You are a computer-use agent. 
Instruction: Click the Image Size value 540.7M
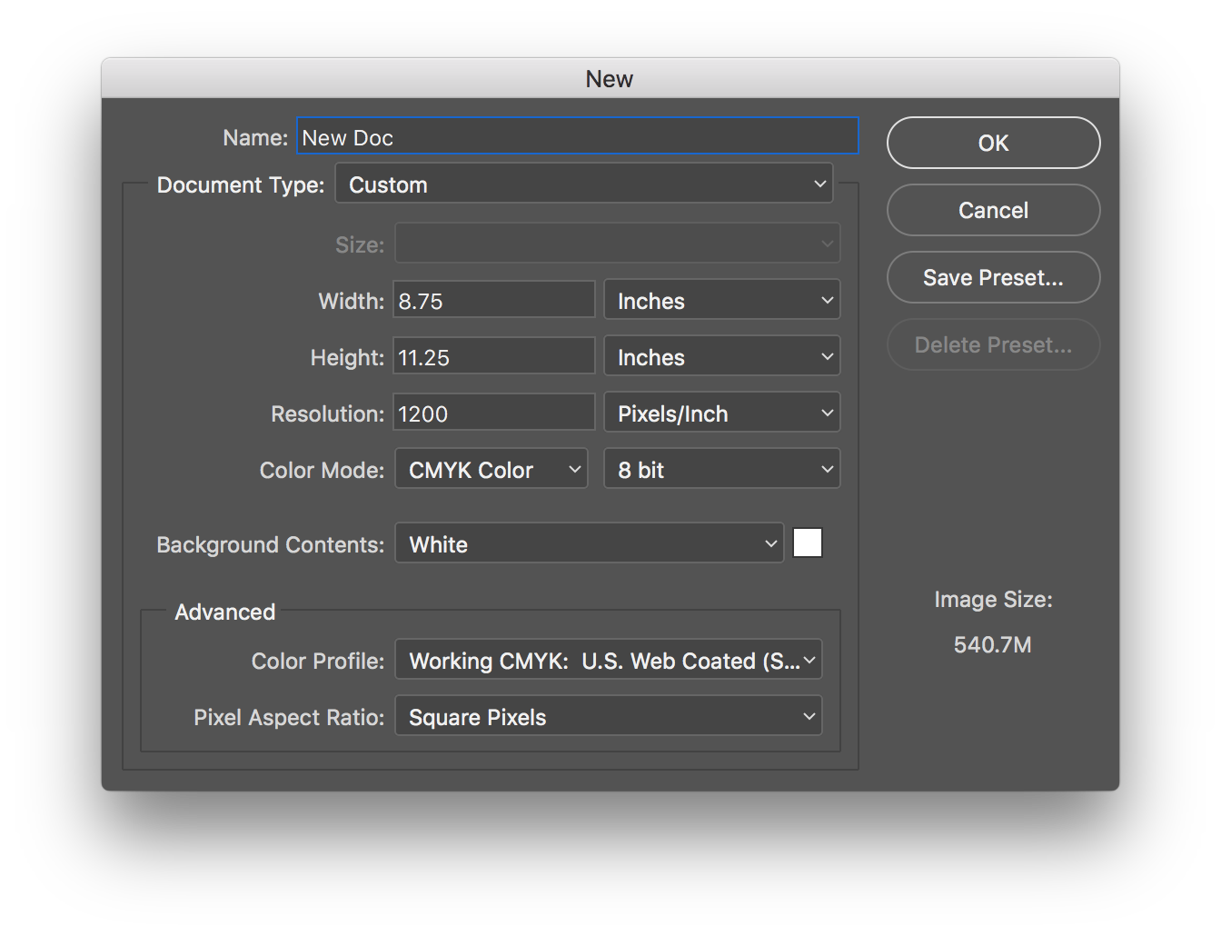pos(992,645)
